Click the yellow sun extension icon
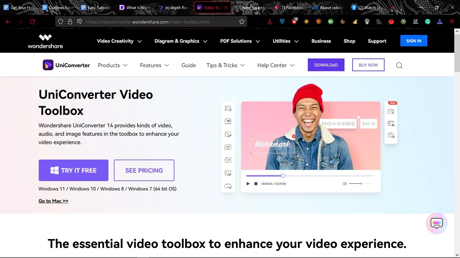Screen dimensions: 460x258 point(306,22)
